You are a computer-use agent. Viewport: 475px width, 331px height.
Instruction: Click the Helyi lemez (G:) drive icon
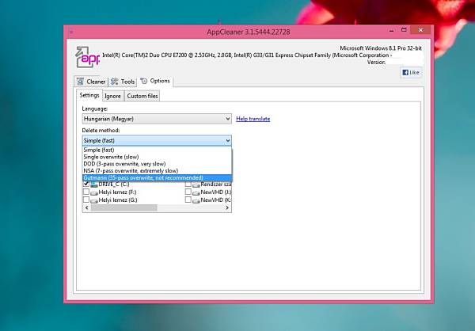pos(94,200)
